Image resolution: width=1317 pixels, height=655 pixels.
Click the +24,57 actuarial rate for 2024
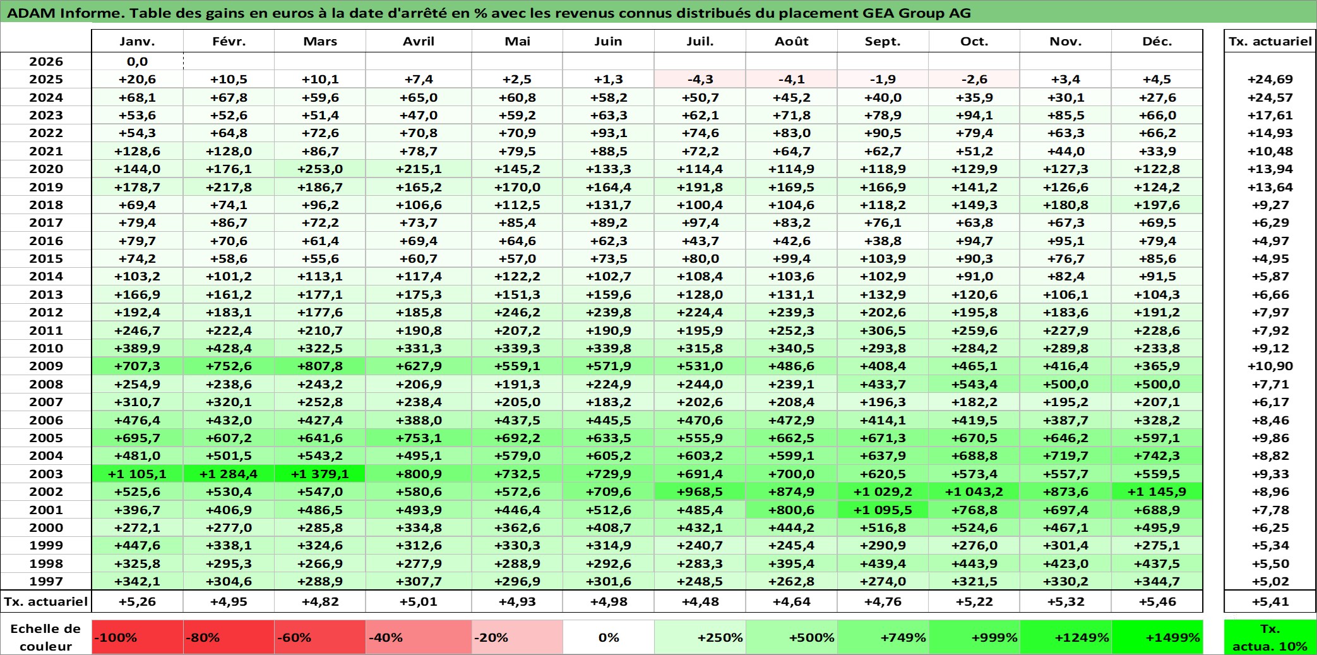tap(1270, 97)
